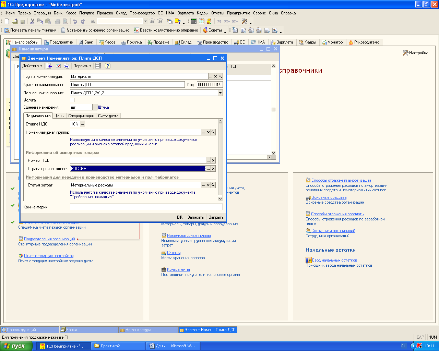
Task: Click the Cut scissors icon
Action: 32,21
